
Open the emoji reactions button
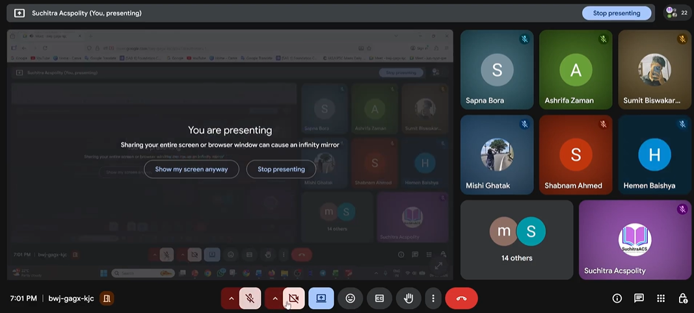350,299
